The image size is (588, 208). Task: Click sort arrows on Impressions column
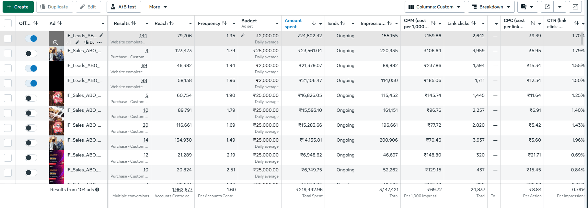point(390,23)
